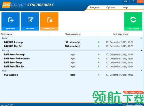Click the green status dot for BACKUP Ascomp

pyautogui.click(x=98, y=42)
